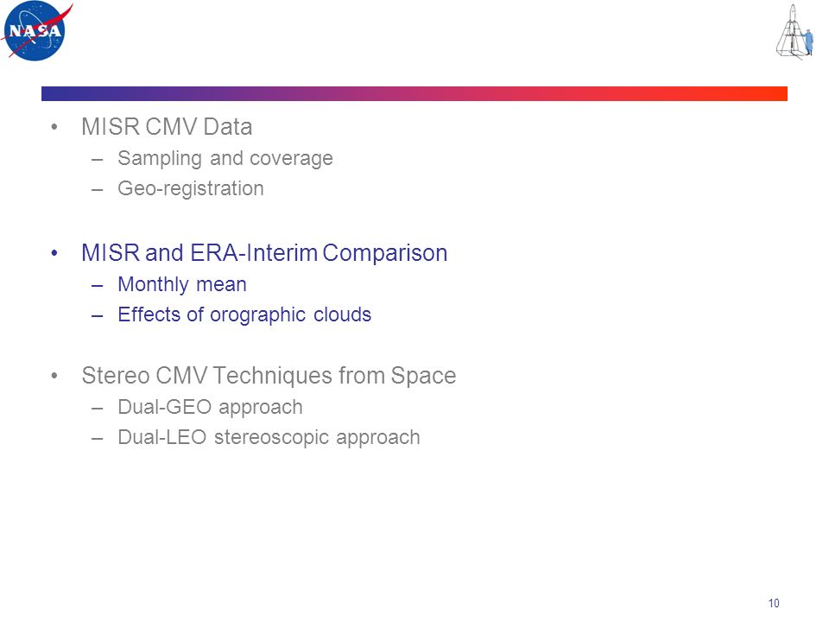Click the slide number 10
829x622 pixels.
[x=774, y=604]
